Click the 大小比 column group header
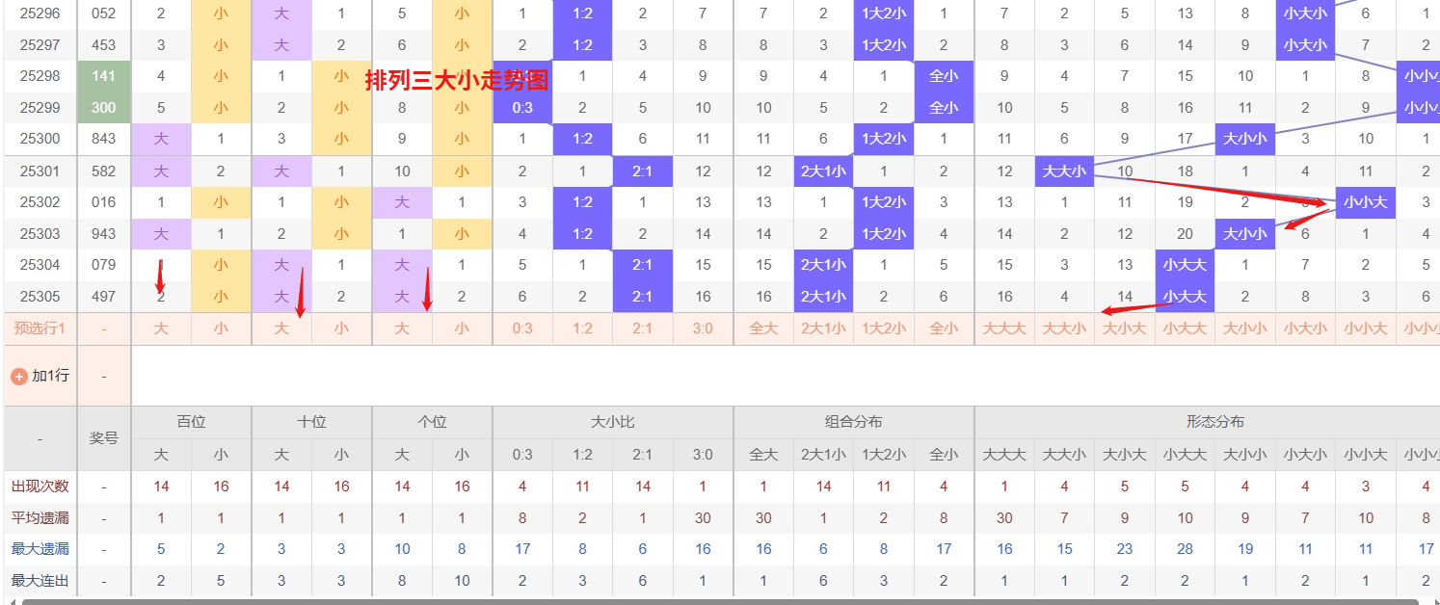Screen dimensions: 1440x605 click(612, 422)
